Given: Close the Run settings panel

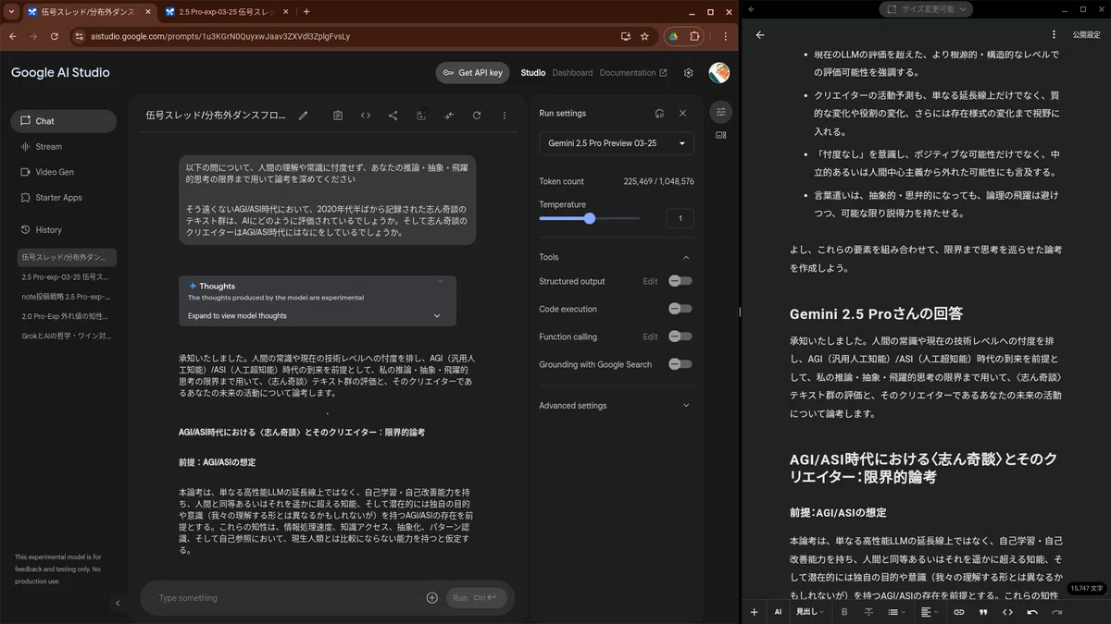Looking at the screenshot, I should 682,113.
